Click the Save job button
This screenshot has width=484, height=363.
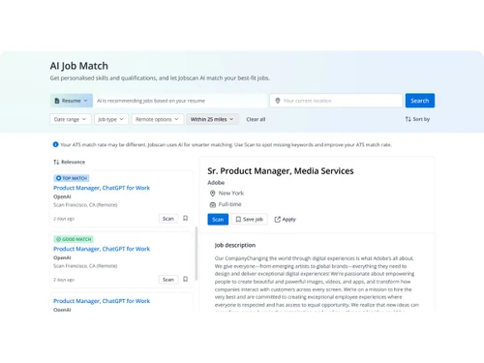tap(250, 220)
